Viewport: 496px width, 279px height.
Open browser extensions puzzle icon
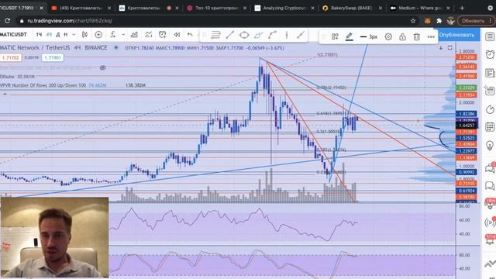(439, 21)
